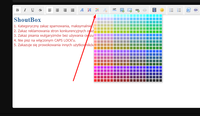Image resolution: width=200 pixels, height=116 pixels.
Task: Close the font color palette button
Action: click(x=97, y=10)
